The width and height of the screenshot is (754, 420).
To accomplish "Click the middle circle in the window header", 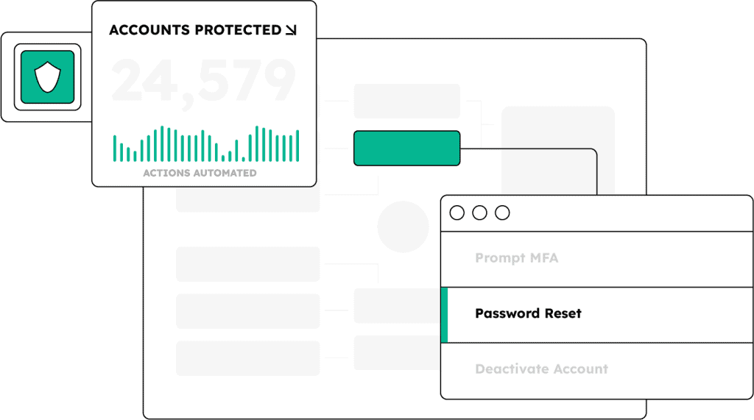I will coord(479,213).
